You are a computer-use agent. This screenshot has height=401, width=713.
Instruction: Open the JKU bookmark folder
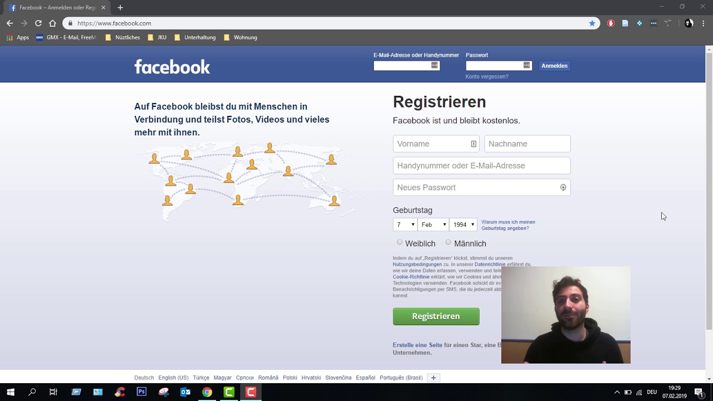157,37
